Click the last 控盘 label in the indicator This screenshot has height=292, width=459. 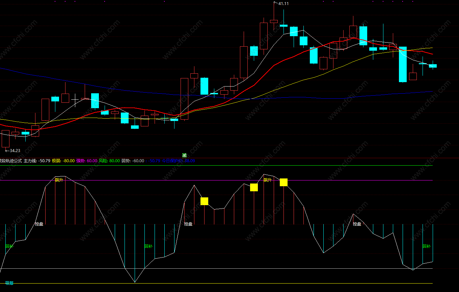357,224
